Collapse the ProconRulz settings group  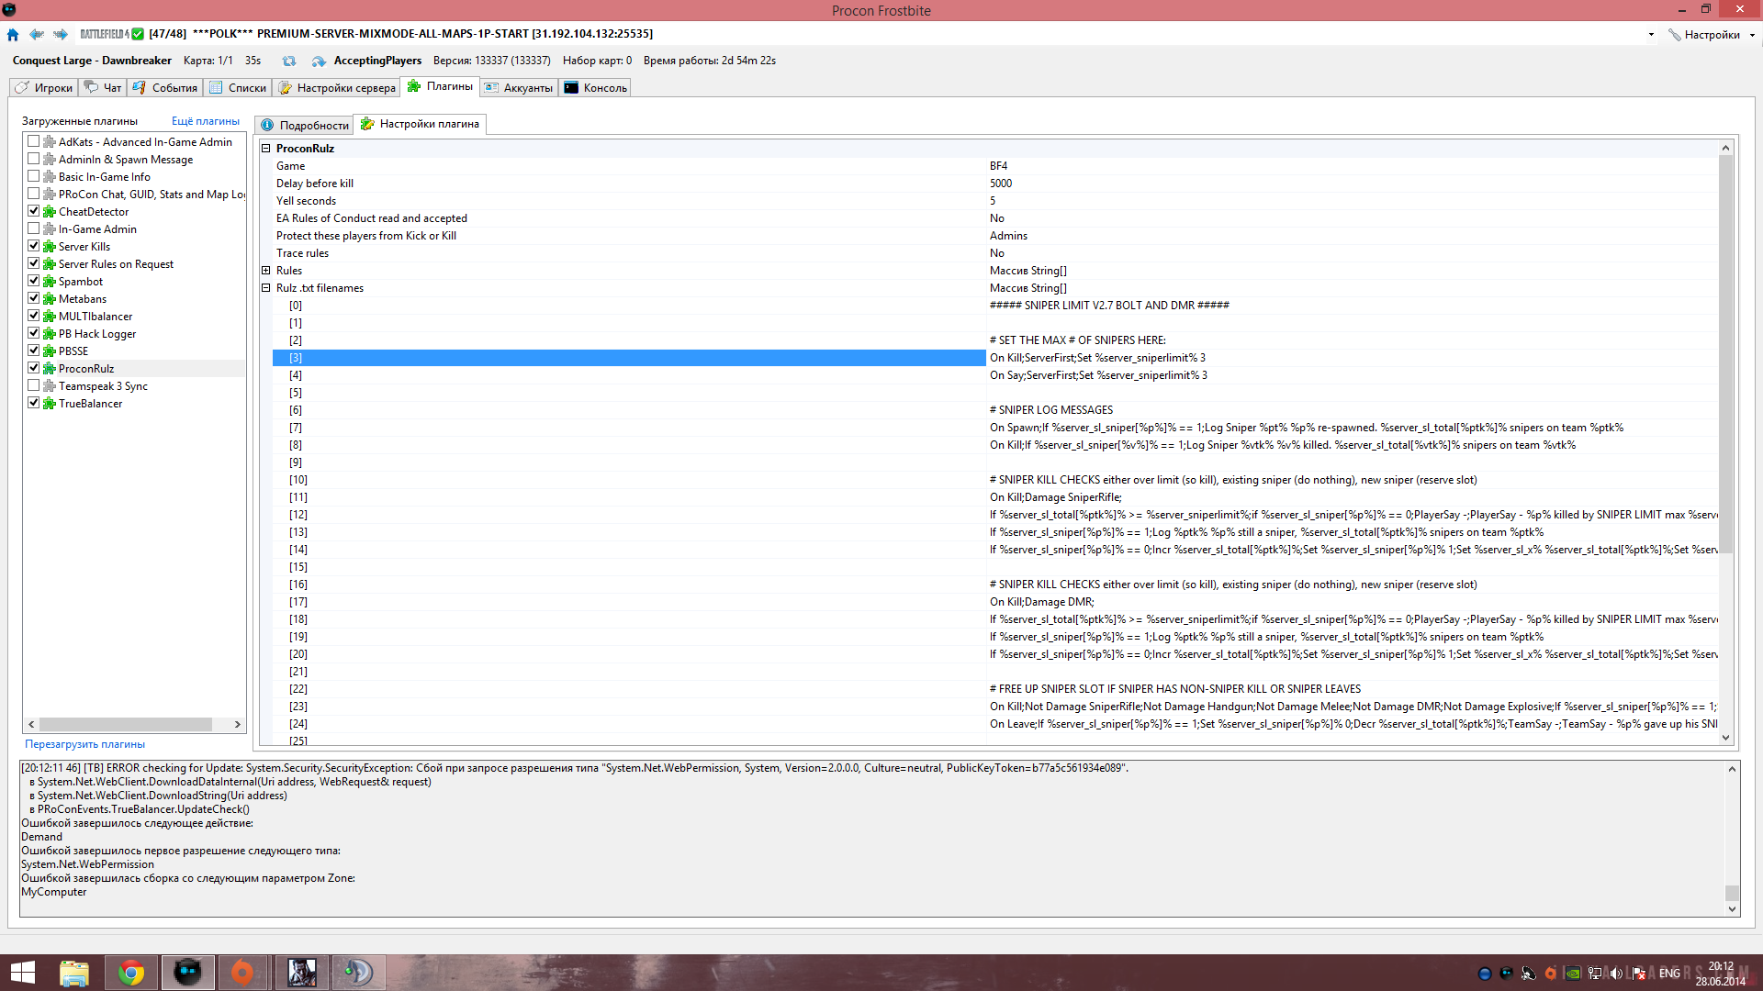tap(266, 149)
